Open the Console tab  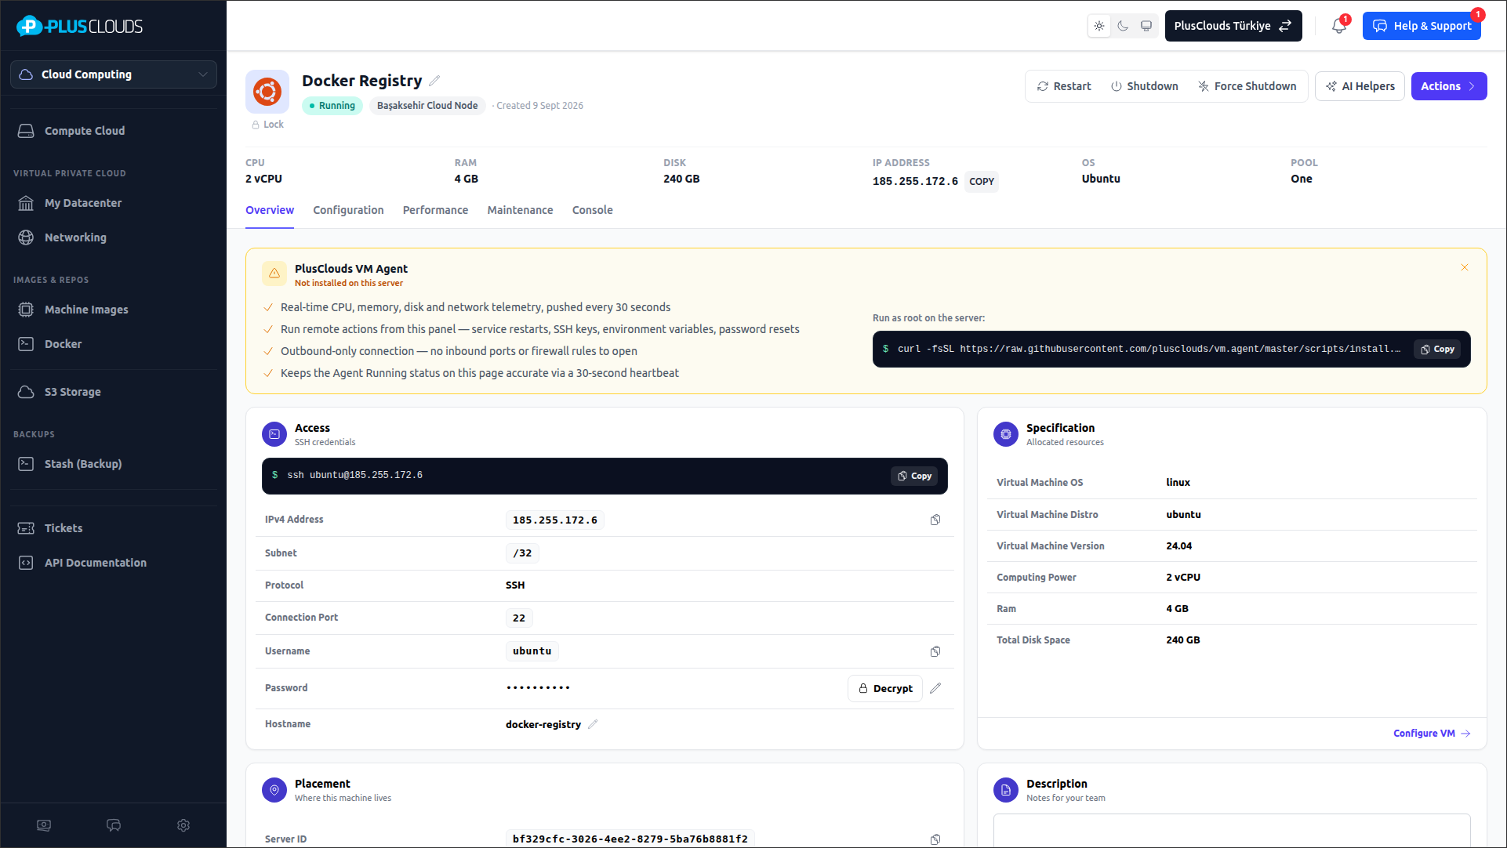point(593,210)
